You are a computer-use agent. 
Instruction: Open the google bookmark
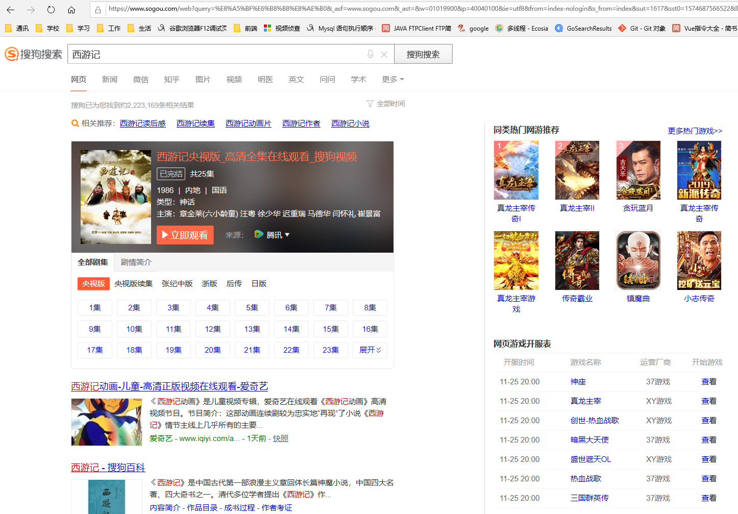[x=473, y=28]
